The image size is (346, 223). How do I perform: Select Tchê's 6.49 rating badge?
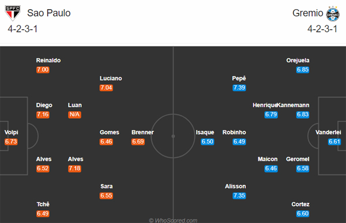coord(43,214)
